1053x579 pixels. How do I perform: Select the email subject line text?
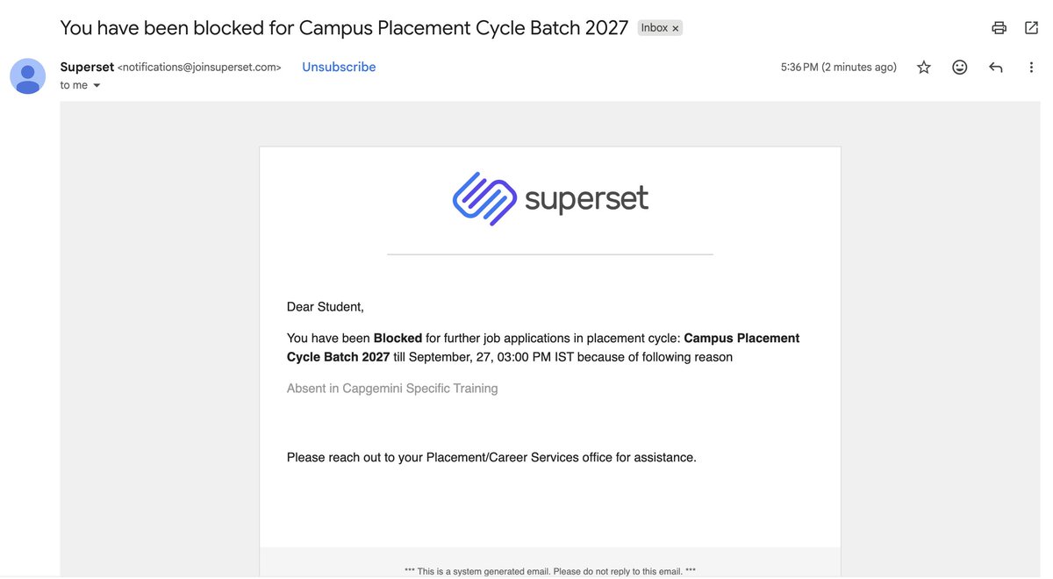344,28
